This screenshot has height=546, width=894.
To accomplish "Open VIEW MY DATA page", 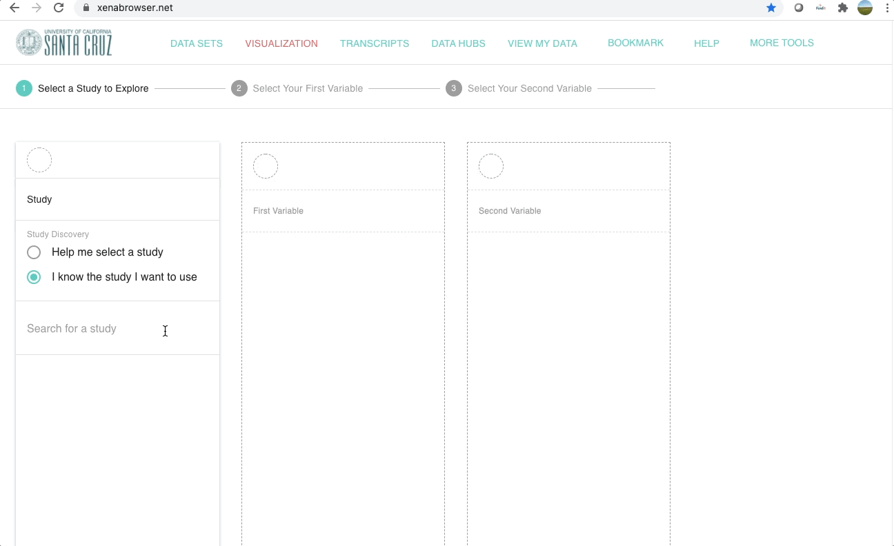I will (x=542, y=43).
